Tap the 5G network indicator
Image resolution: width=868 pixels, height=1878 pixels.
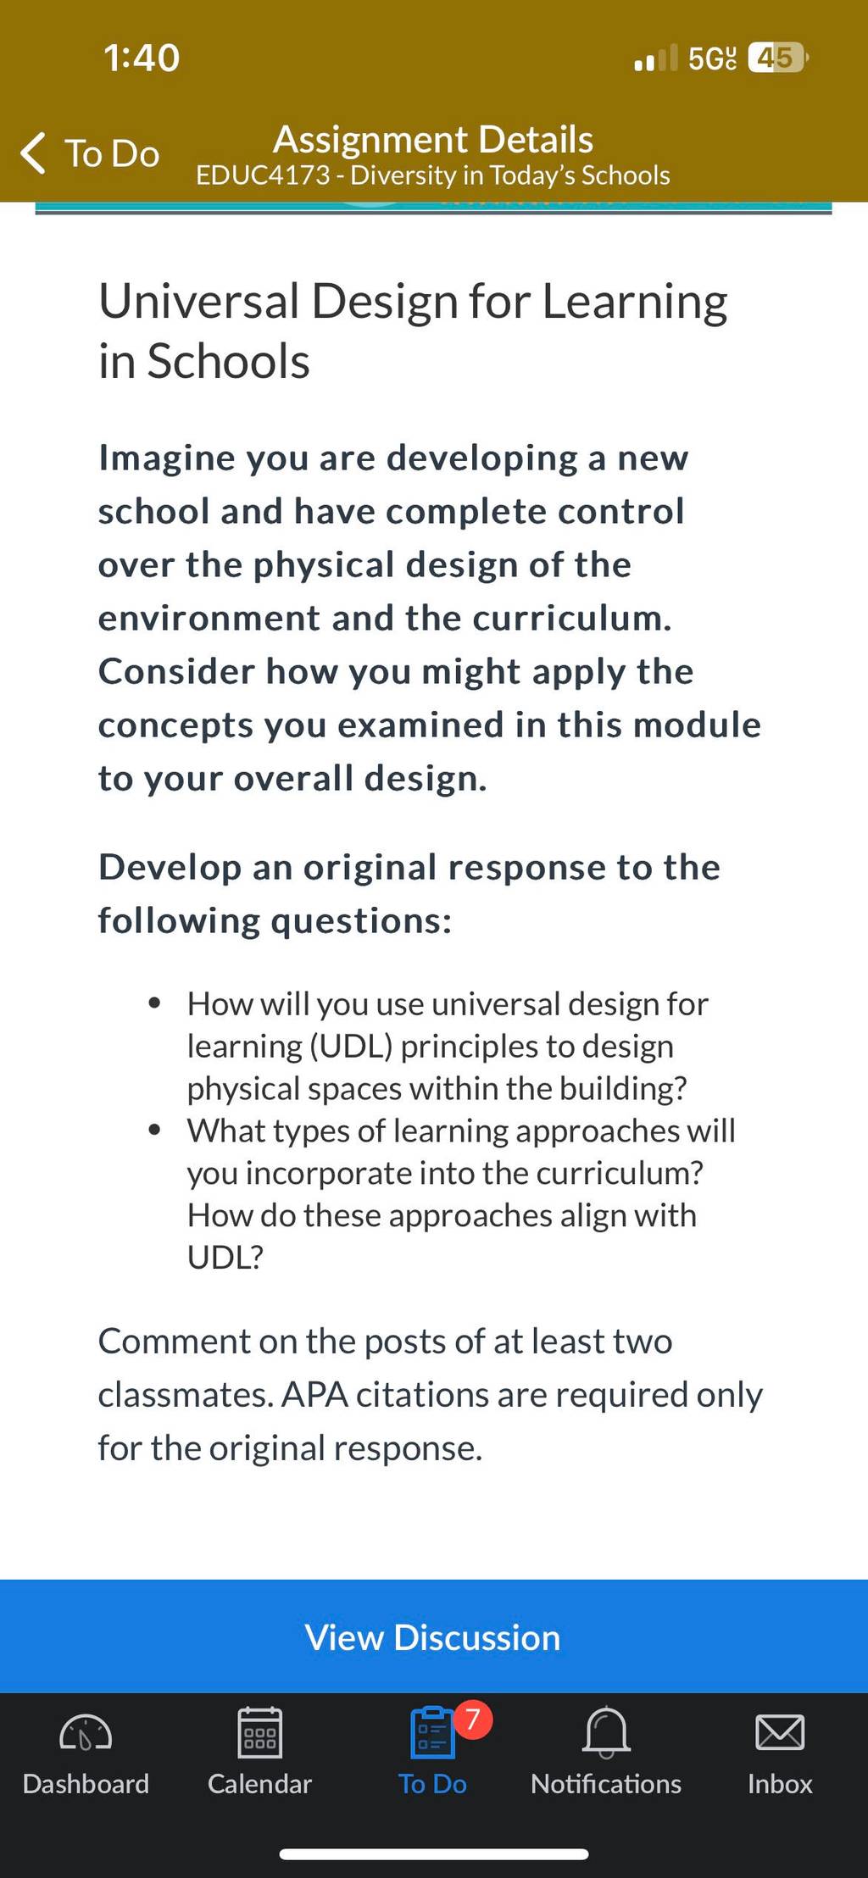[713, 58]
